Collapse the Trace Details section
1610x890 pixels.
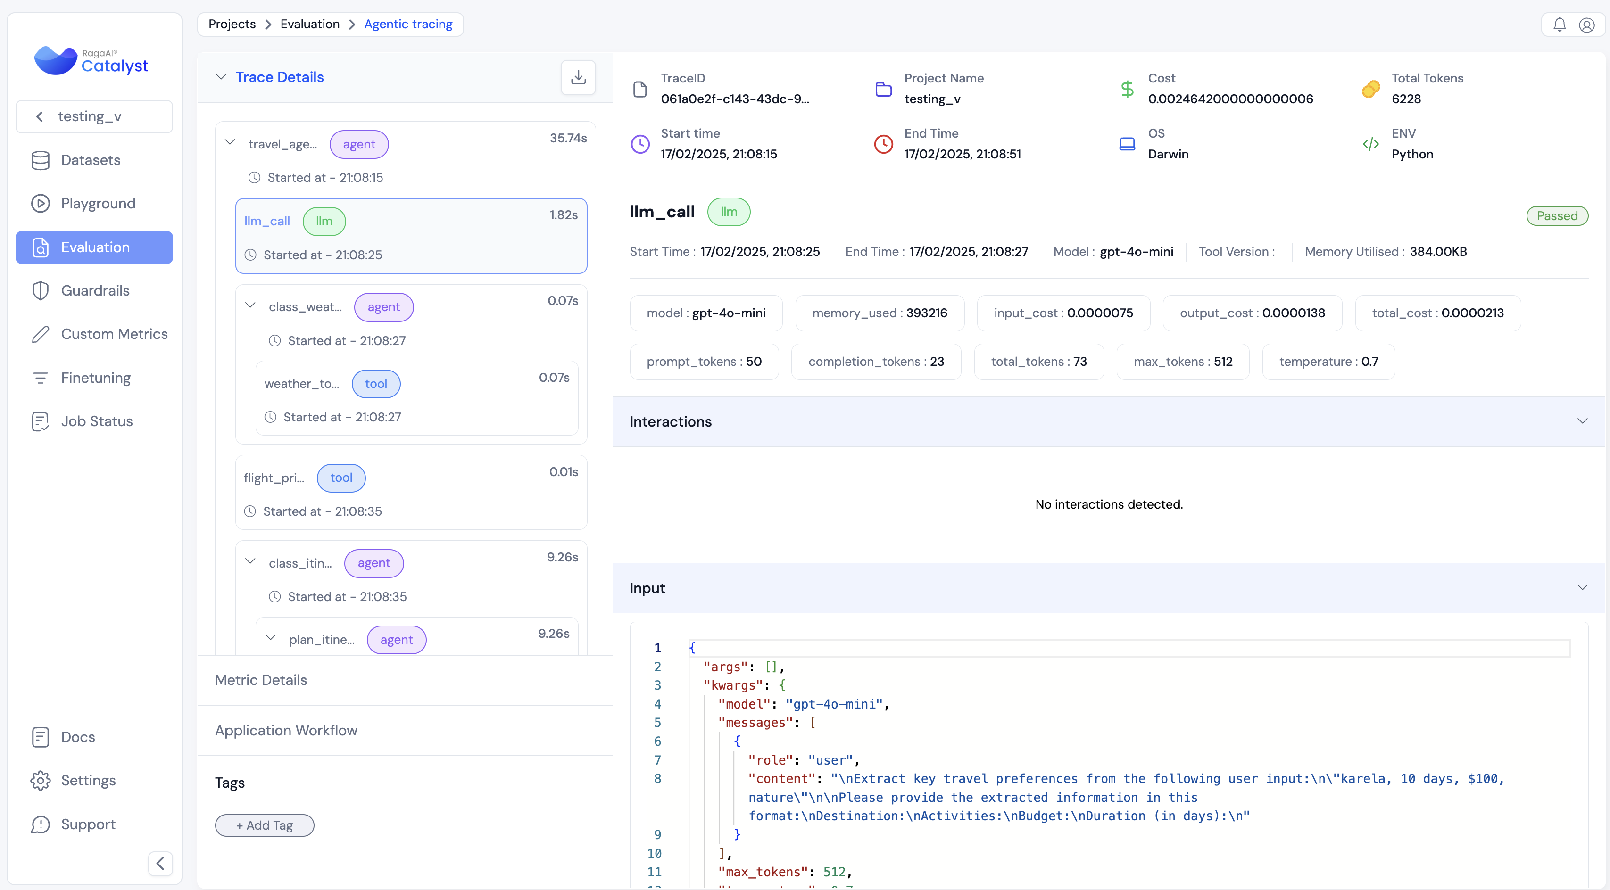coord(221,77)
